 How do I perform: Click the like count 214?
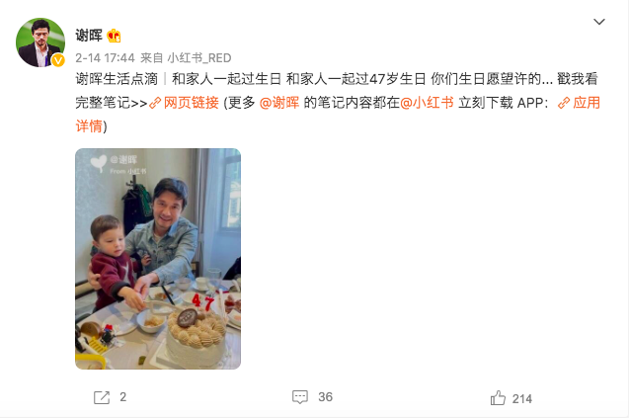click(x=522, y=398)
